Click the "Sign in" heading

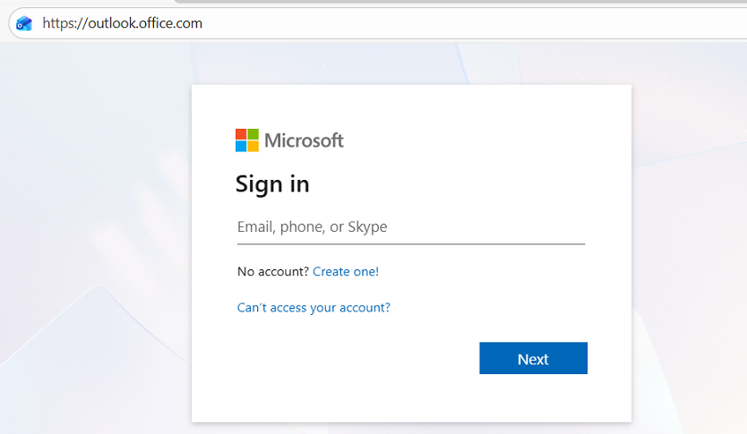coord(272,184)
